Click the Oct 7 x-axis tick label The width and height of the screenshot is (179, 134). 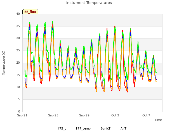click(146, 115)
